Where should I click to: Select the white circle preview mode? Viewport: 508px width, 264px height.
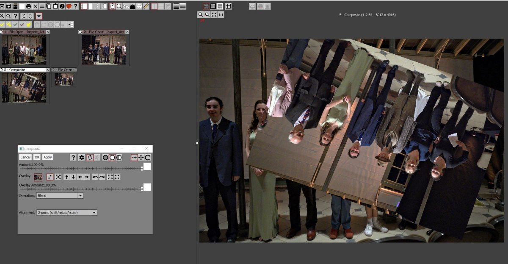[112, 157]
